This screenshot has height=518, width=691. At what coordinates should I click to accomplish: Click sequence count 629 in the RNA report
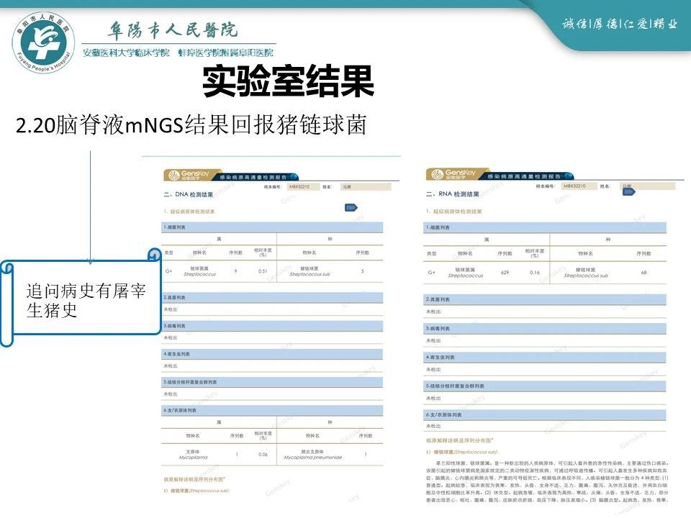(x=505, y=273)
